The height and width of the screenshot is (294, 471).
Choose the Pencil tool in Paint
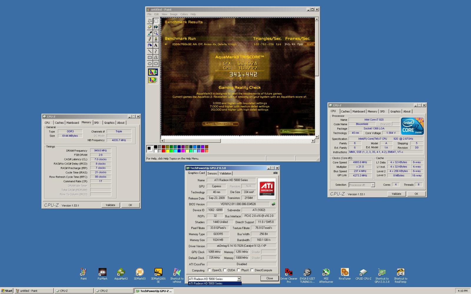tap(150, 39)
